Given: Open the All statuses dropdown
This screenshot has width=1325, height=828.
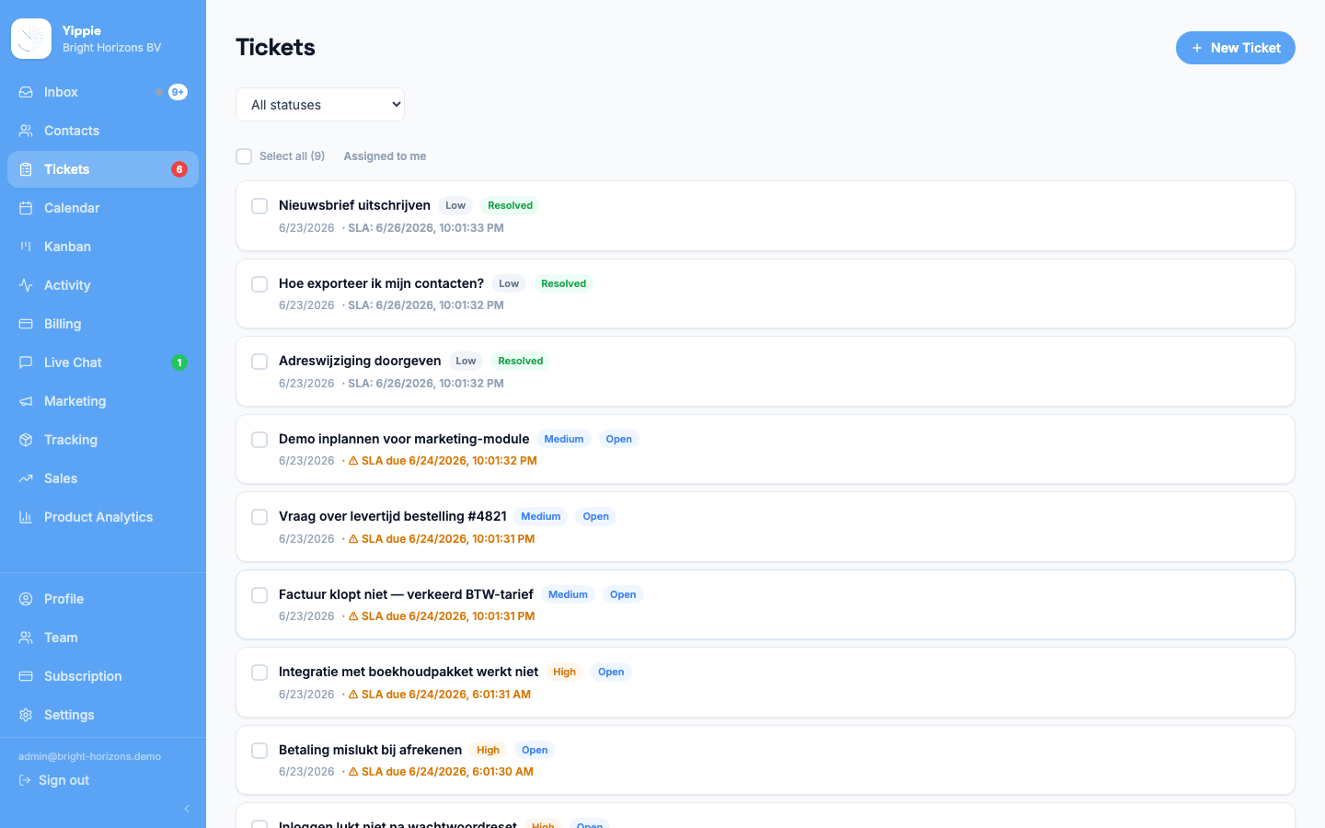Looking at the screenshot, I should 320,105.
